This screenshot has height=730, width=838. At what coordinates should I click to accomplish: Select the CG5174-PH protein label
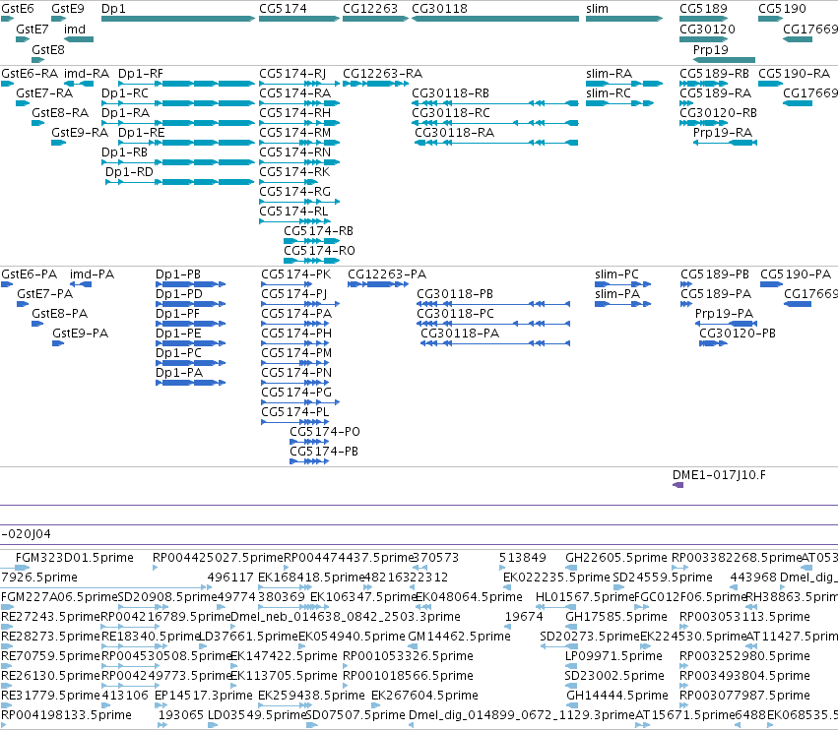(x=296, y=334)
